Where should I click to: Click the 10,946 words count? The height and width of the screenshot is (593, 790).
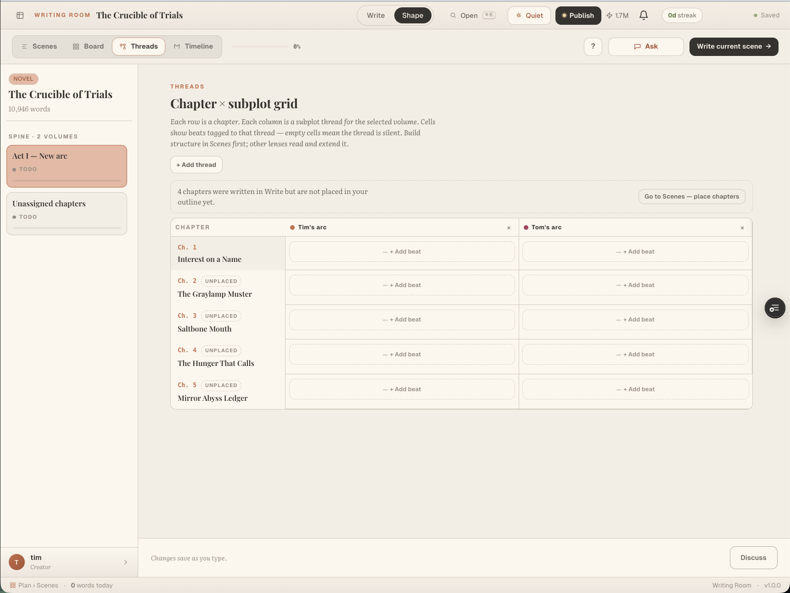(29, 109)
